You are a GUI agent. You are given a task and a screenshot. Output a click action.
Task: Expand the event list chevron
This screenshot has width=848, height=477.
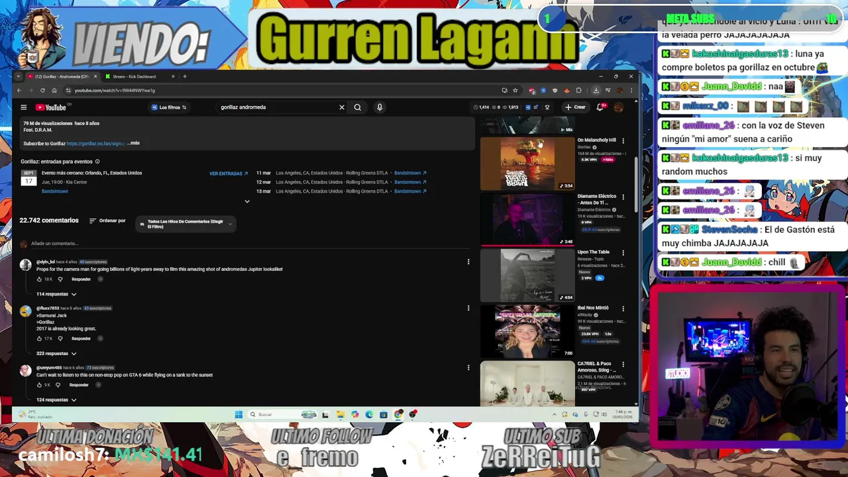click(247, 201)
